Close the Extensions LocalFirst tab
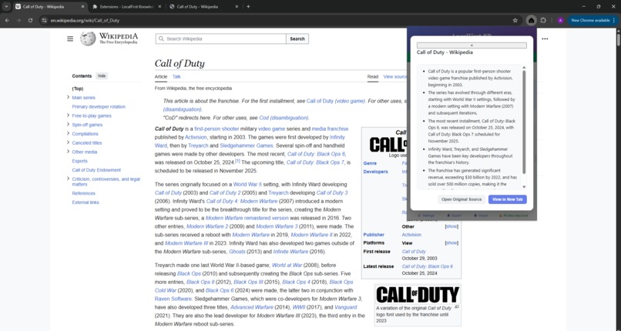The height and width of the screenshot is (331, 621). [x=159, y=7]
